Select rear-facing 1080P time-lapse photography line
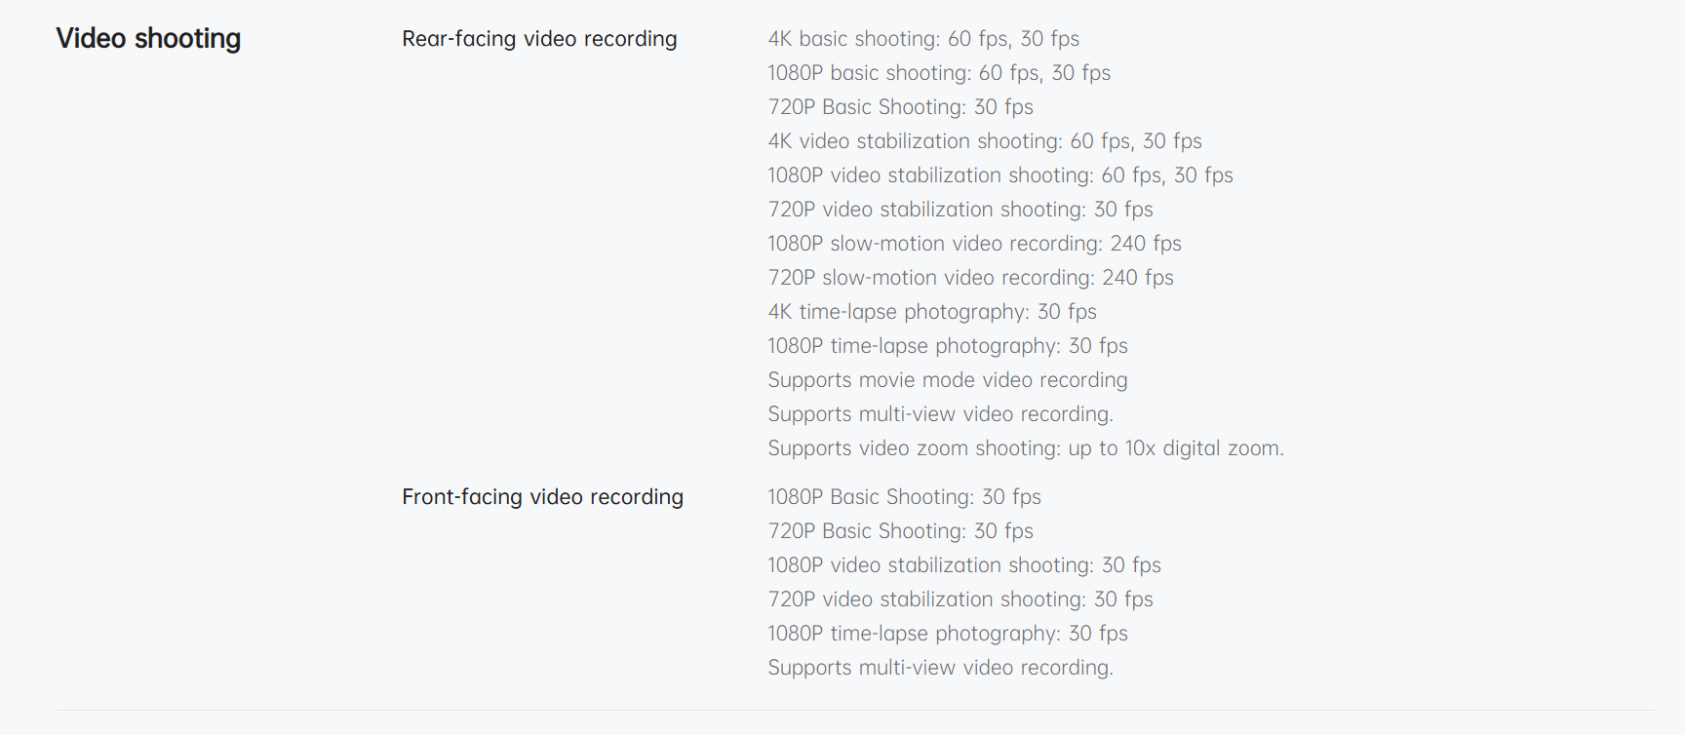1685x735 pixels. click(947, 346)
